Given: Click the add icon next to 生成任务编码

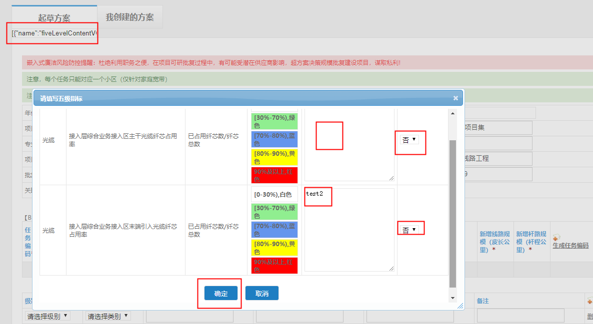Looking at the screenshot, I should point(555,238).
